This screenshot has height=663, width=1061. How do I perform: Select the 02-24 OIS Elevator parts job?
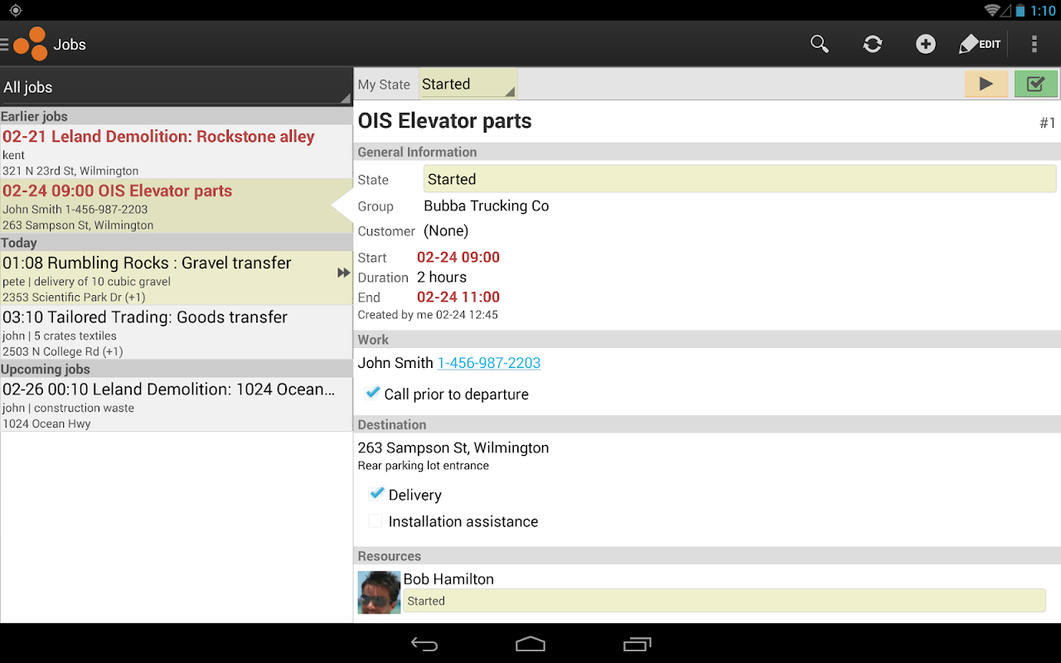click(x=177, y=206)
